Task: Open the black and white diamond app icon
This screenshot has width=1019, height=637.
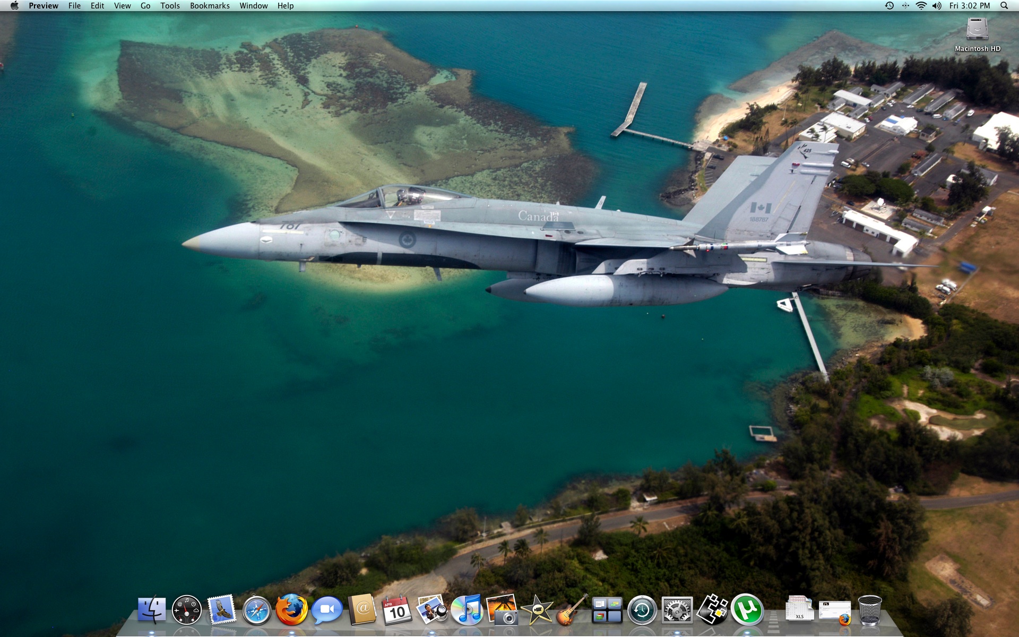Action: (x=712, y=609)
